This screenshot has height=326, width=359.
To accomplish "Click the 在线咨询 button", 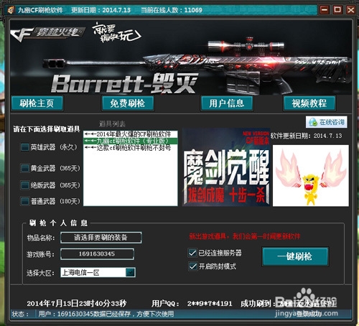I will (x=327, y=122).
